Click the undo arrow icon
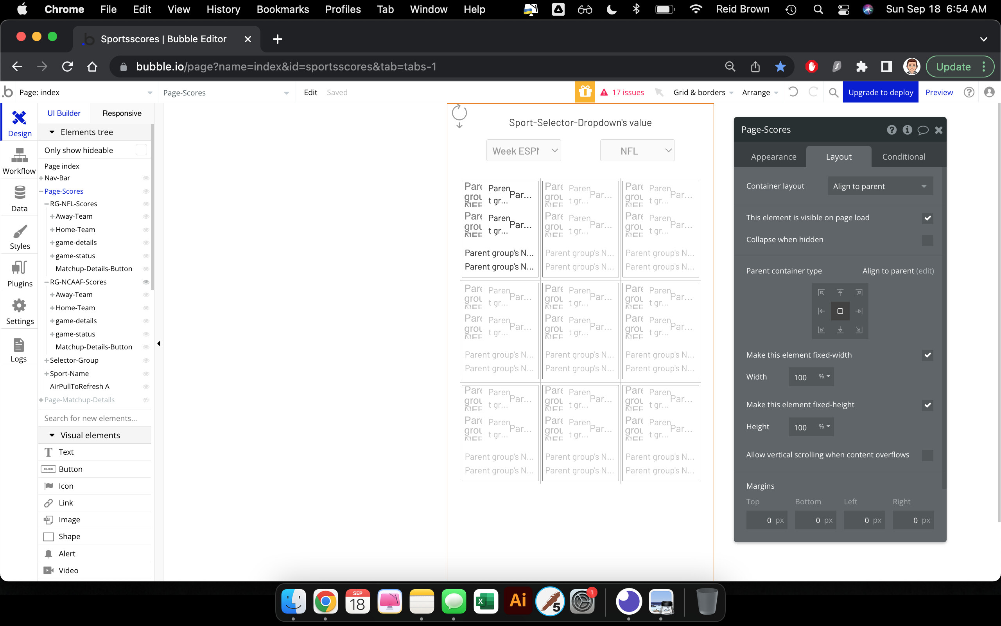The height and width of the screenshot is (626, 1001). click(793, 92)
